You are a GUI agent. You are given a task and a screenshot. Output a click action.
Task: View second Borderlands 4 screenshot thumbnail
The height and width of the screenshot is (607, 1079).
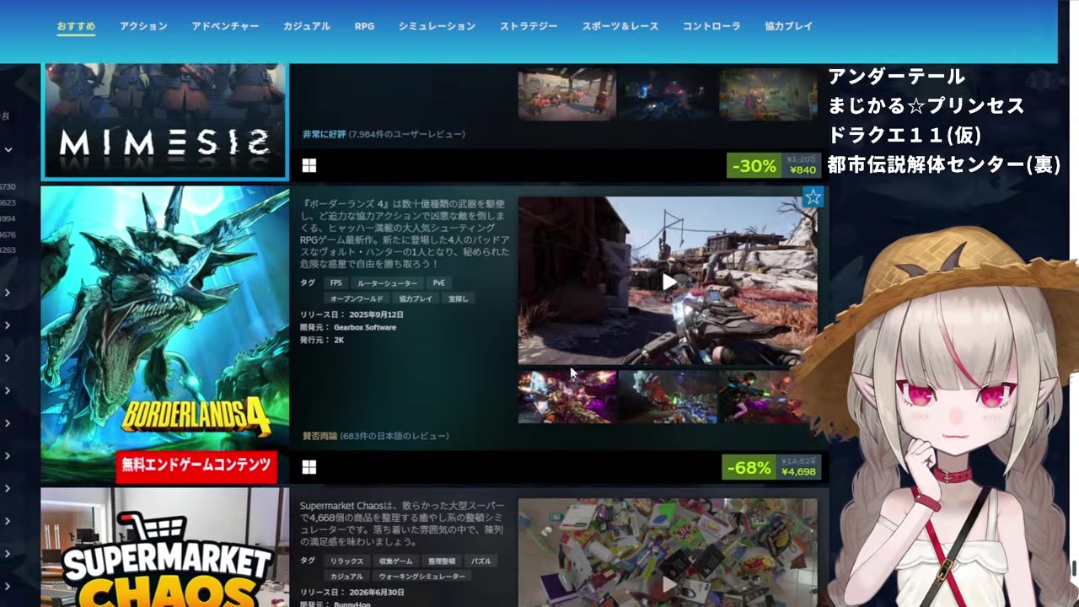click(x=668, y=396)
